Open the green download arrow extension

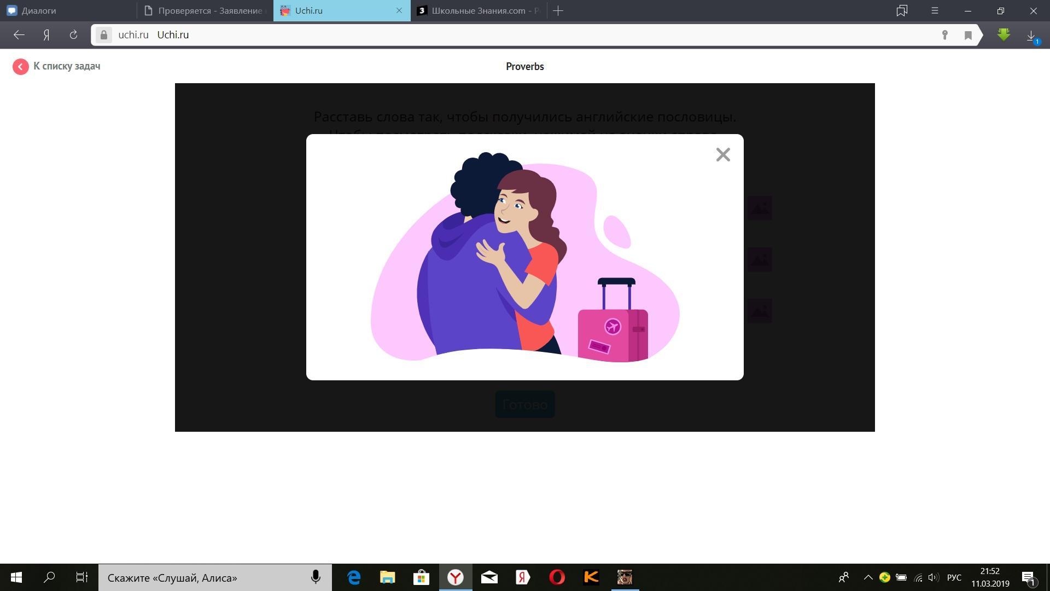coord(1004,35)
